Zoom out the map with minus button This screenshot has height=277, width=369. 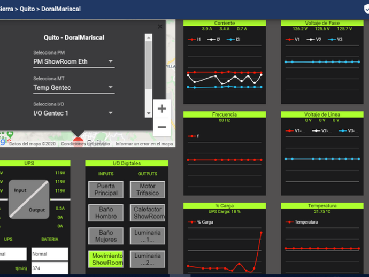pos(162,127)
